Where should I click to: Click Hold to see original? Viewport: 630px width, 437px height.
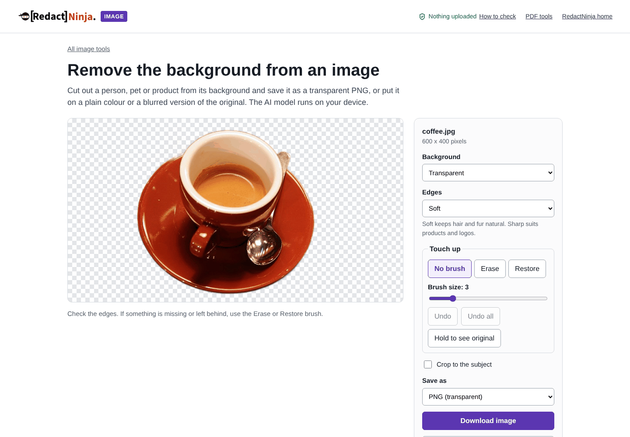[x=464, y=338]
